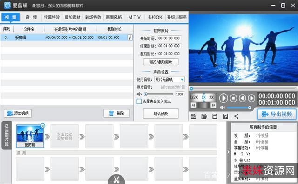Step to the previous frame
Image resolution: width=298 pixels, height=184 pixels.
click(x=243, y=98)
